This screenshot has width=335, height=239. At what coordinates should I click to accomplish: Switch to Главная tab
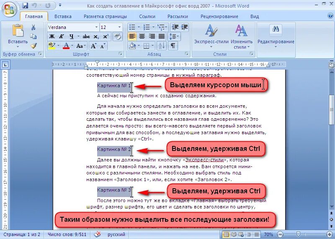coord(33,16)
